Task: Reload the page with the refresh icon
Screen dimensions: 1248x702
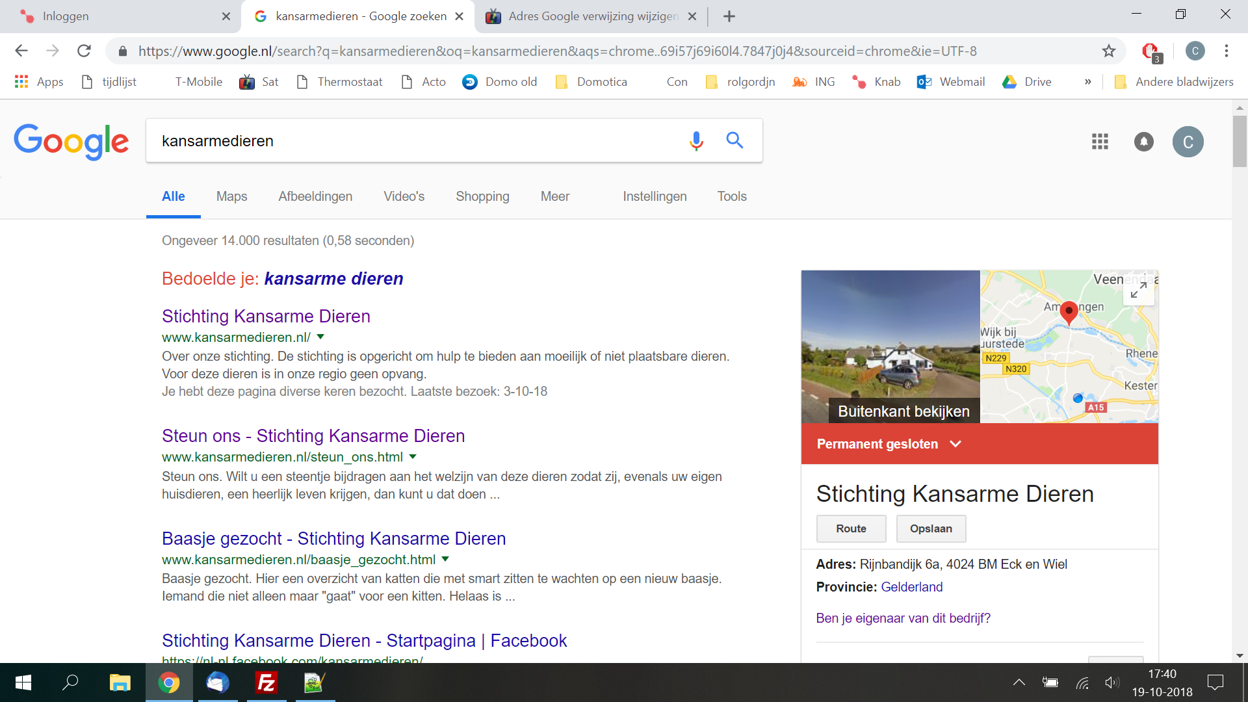Action: pyautogui.click(x=84, y=51)
